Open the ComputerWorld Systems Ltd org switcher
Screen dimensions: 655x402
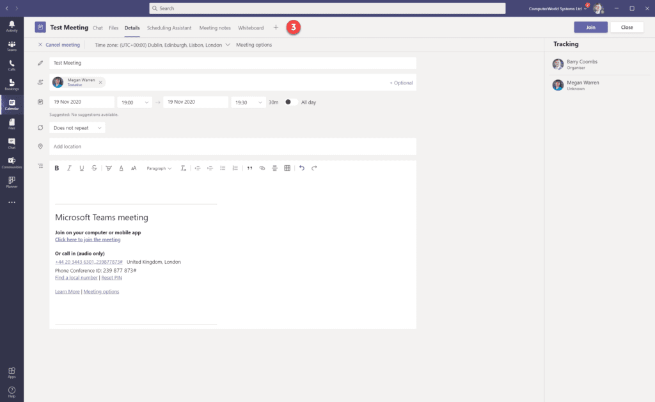pyautogui.click(x=557, y=8)
